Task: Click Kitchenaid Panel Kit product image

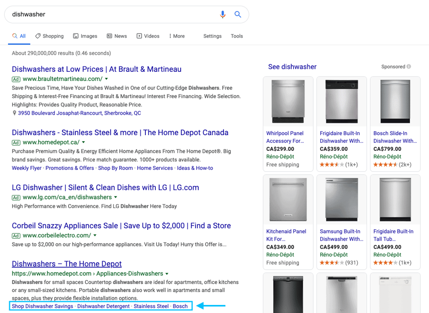Action: (288, 199)
